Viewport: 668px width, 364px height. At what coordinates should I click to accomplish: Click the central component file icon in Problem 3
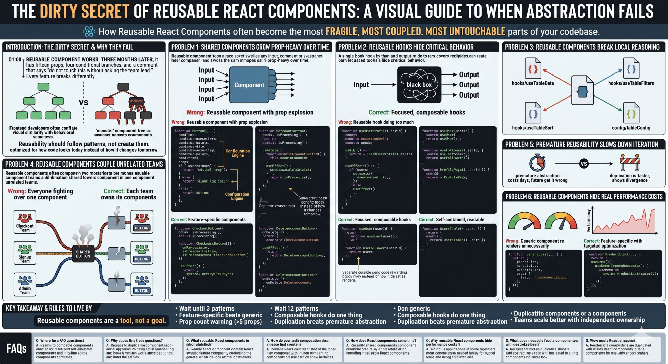583,90
